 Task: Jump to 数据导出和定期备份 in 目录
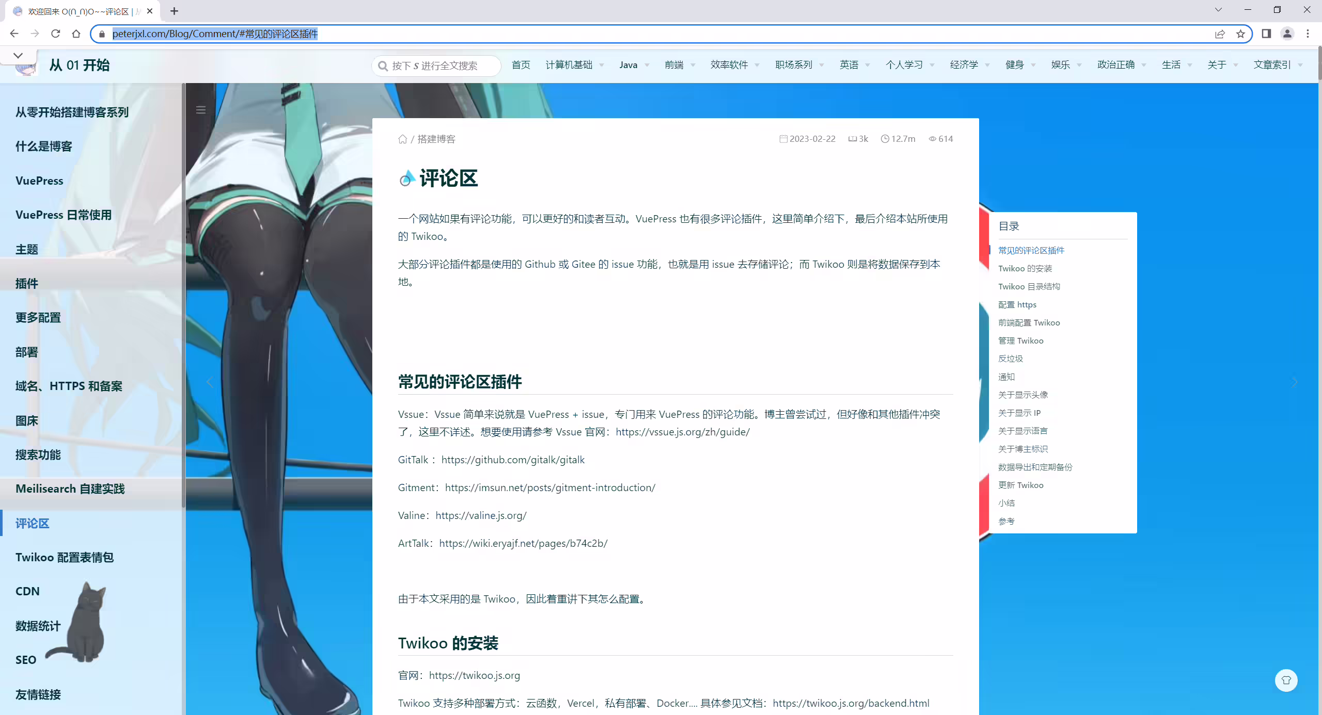pos(1035,467)
